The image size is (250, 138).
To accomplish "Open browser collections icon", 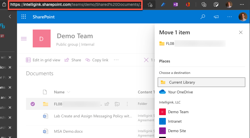I will (204, 4).
